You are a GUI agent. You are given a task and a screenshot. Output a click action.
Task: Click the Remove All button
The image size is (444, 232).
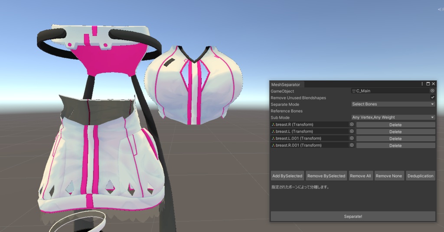360,176
